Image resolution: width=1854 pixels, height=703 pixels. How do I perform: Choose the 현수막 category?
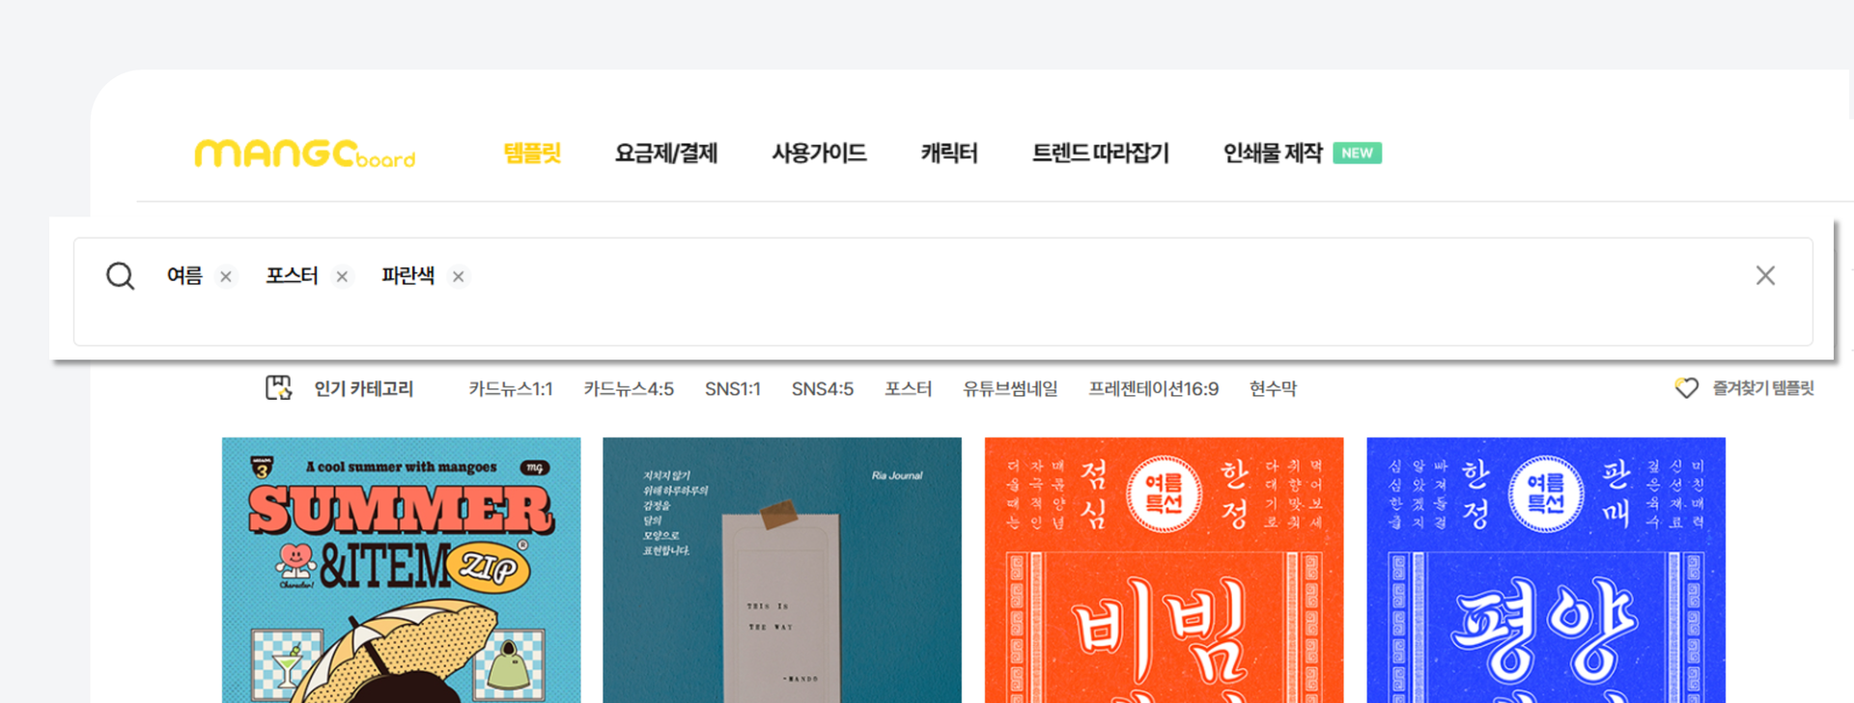point(1273,389)
